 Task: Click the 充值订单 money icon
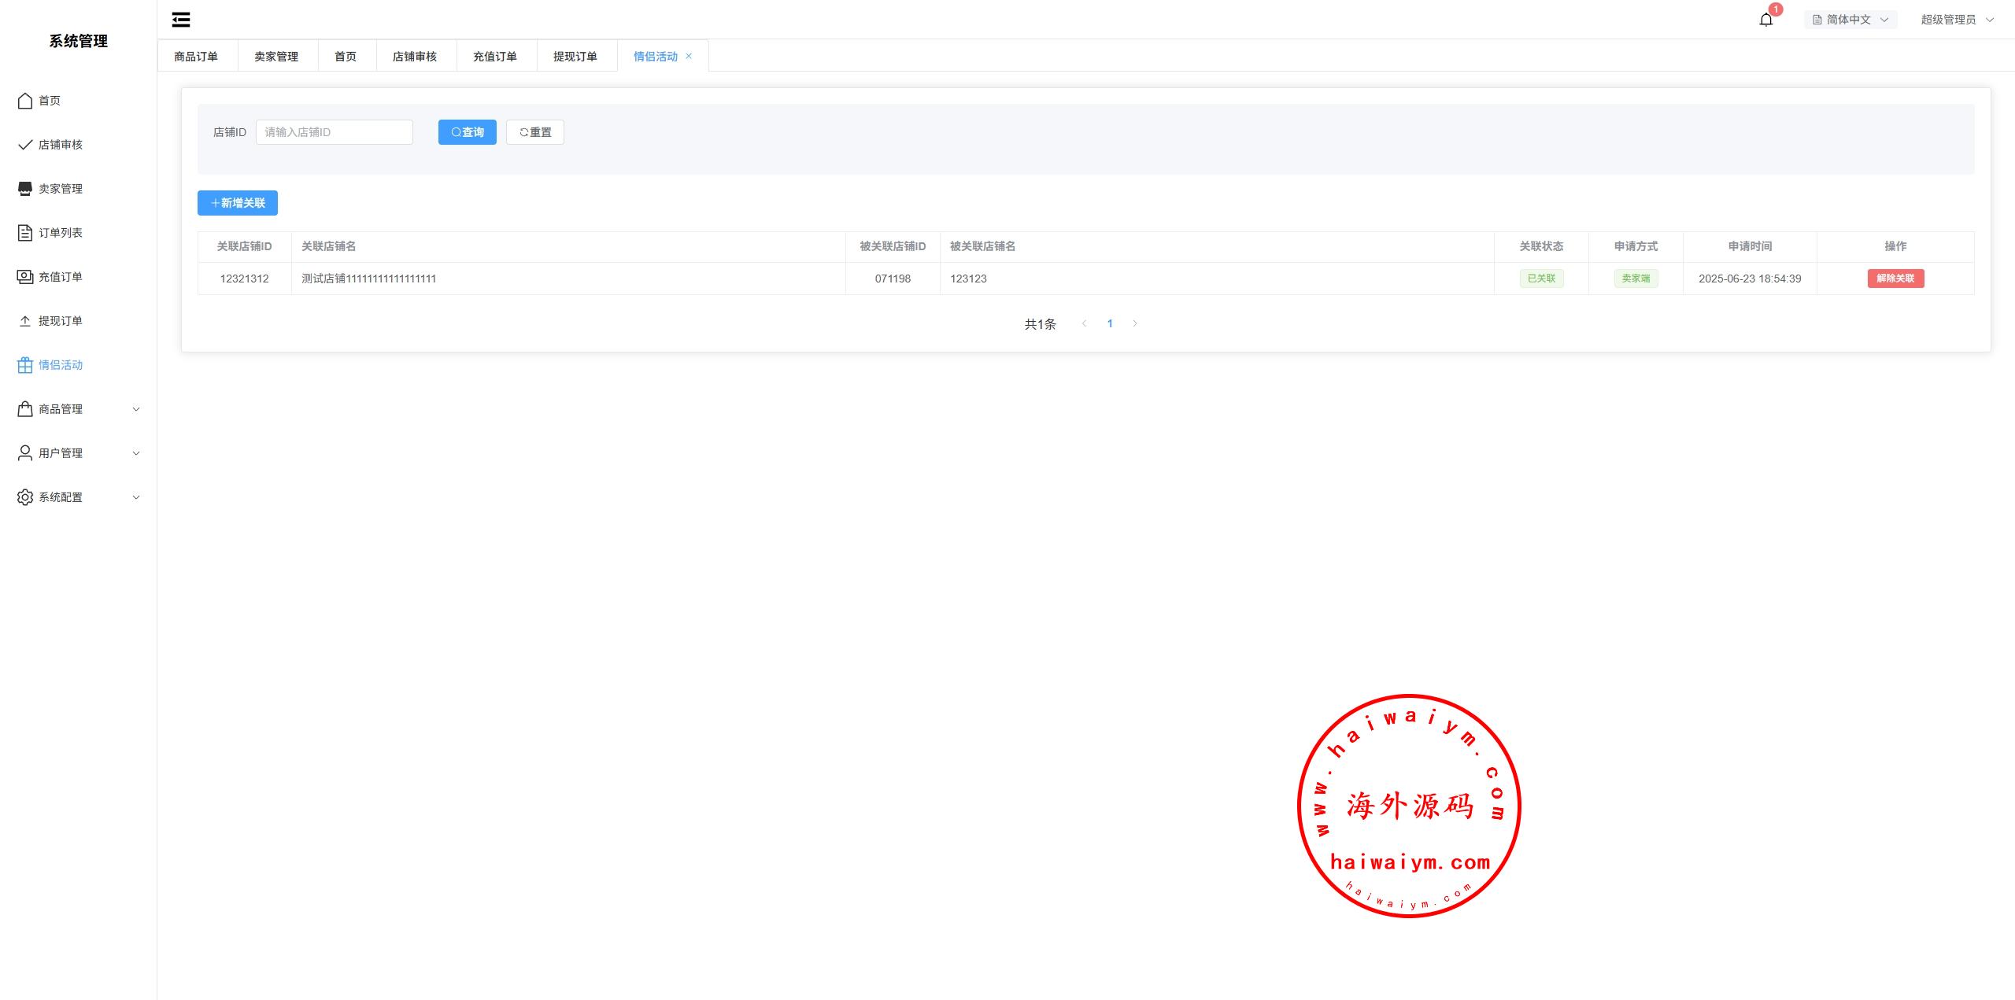click(x=25, y=277)
